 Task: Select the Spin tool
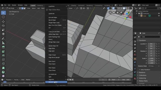pyautogui.click(x=3, y=72)
